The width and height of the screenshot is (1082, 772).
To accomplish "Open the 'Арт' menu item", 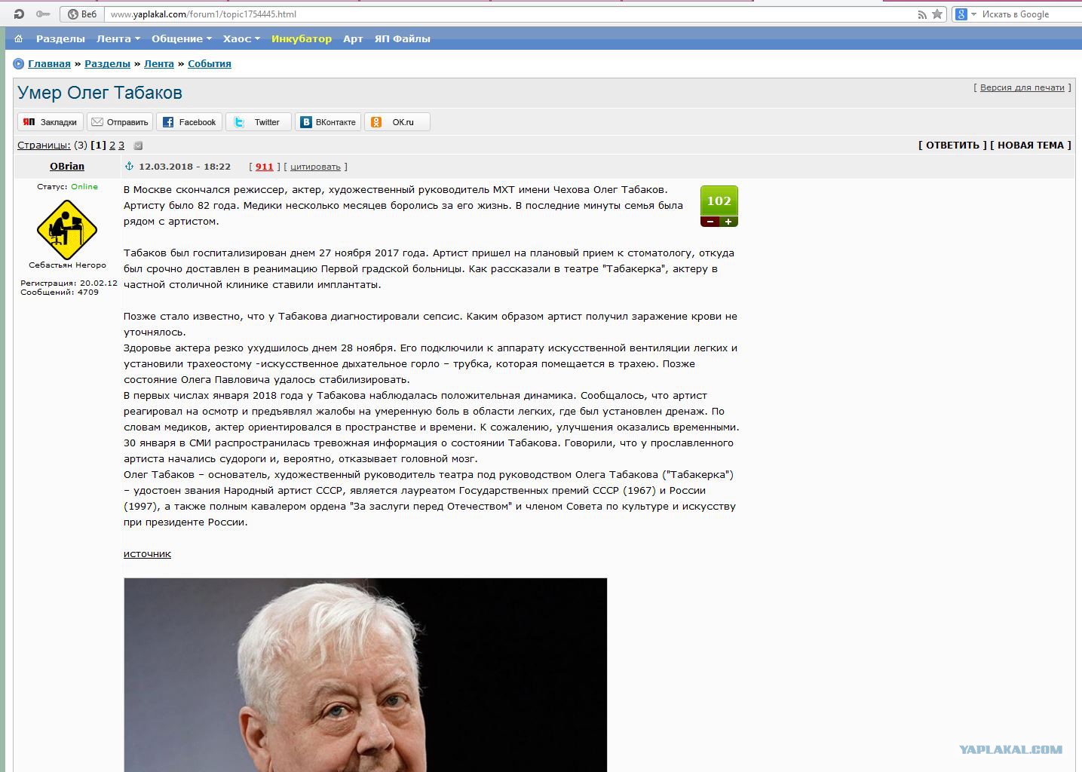I will [353, 38].
